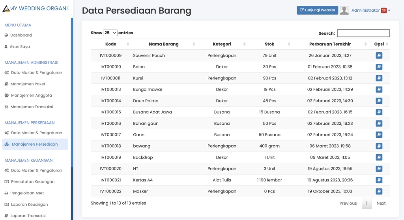
Task: Open Laporan Transaksi menu item
Action: [x=28, y=216]
